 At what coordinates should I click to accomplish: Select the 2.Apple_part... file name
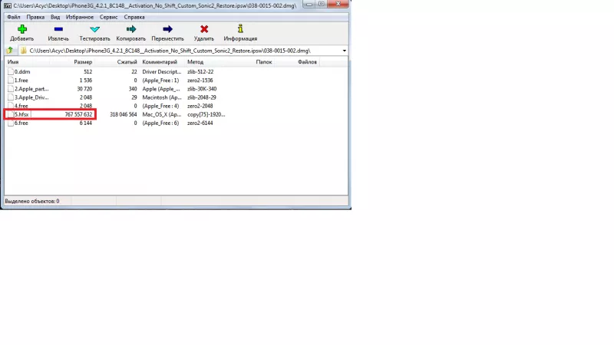tap(31, 89)
